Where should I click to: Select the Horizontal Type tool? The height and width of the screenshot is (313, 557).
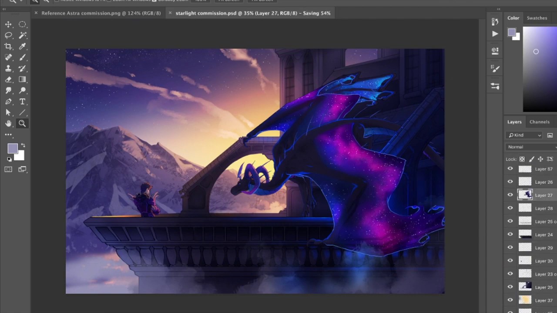point(22,102)
